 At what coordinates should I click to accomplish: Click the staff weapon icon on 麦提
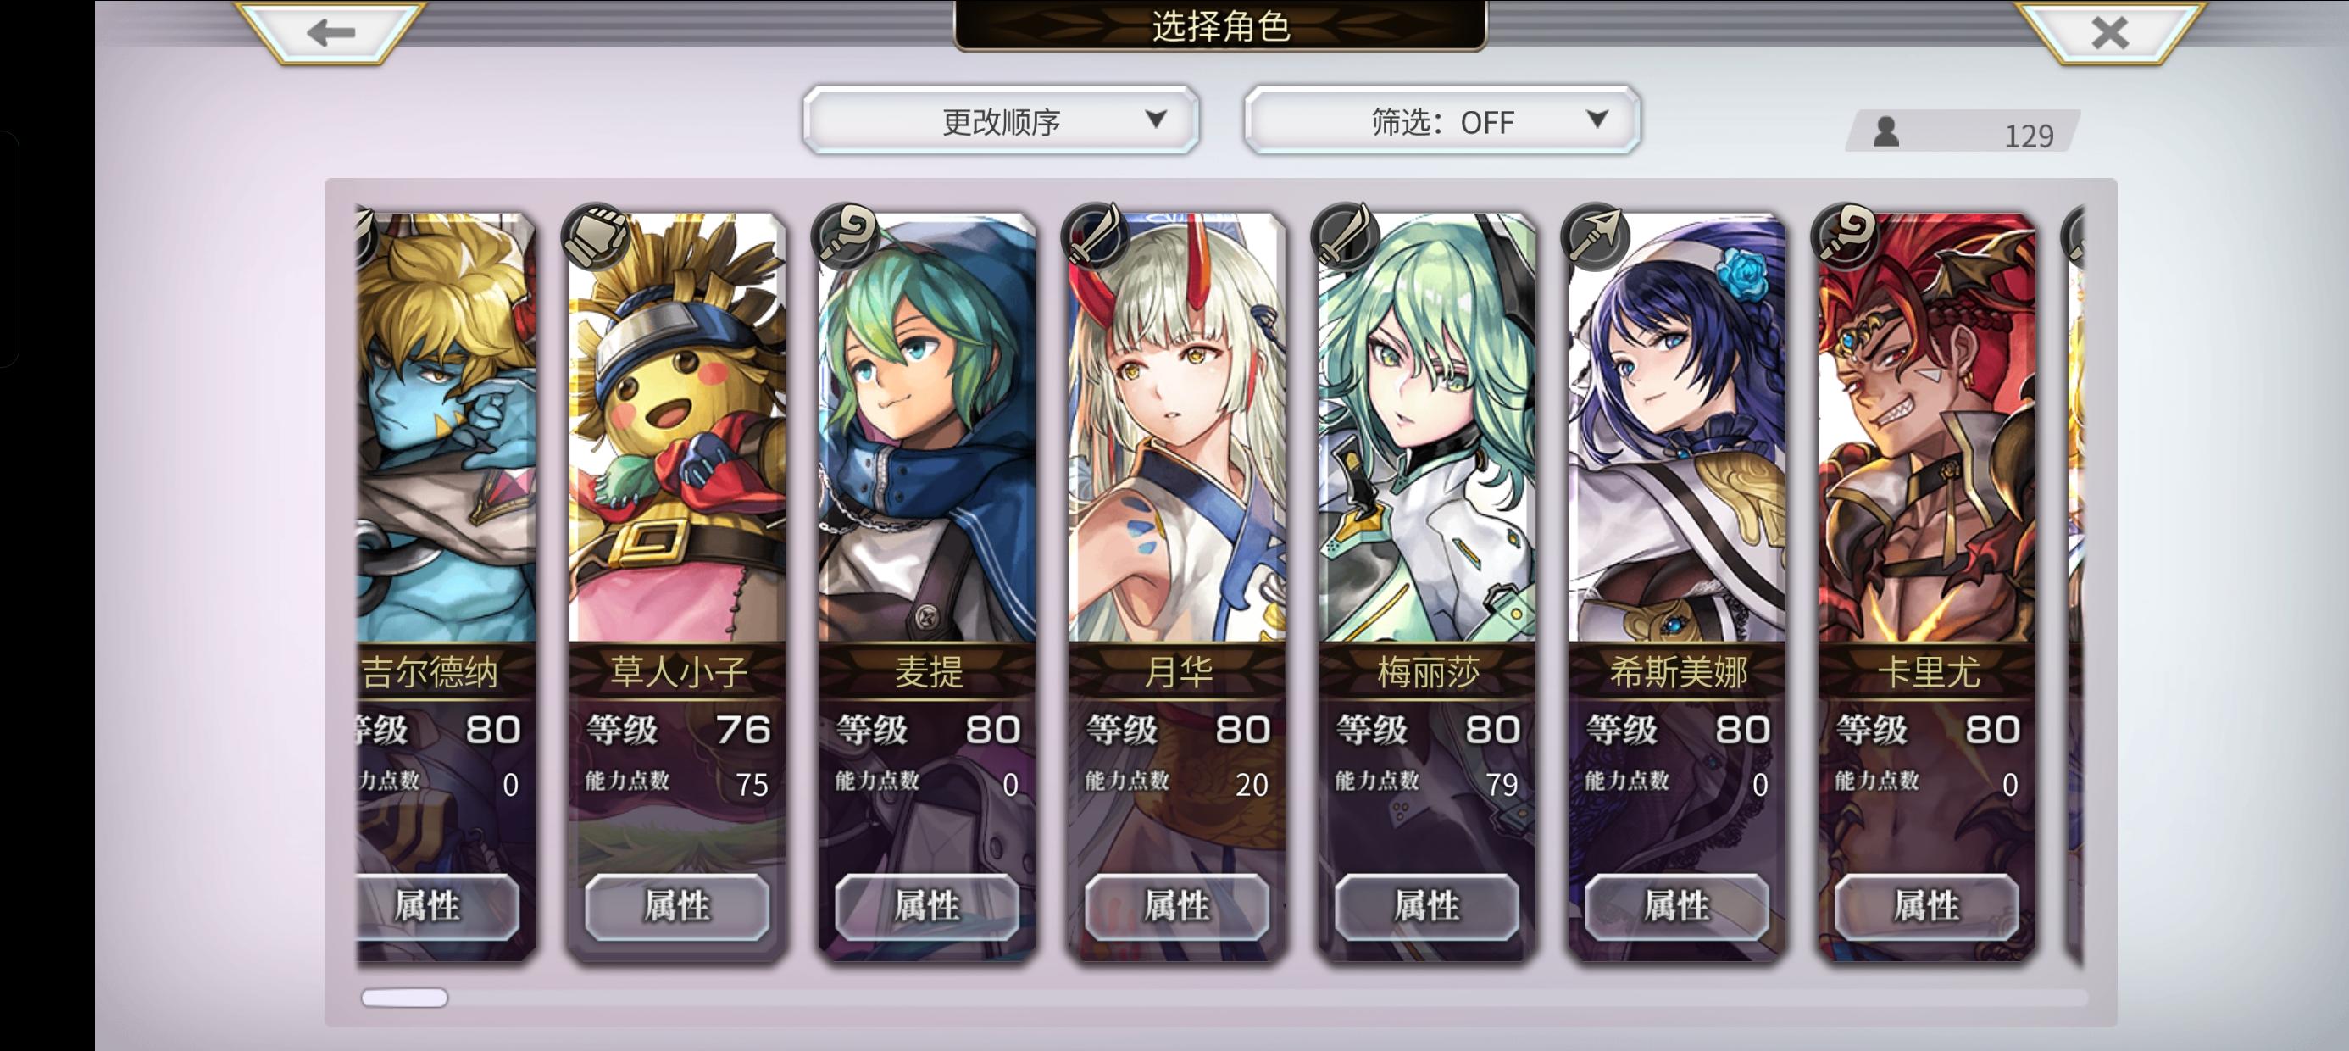[847, 236]
